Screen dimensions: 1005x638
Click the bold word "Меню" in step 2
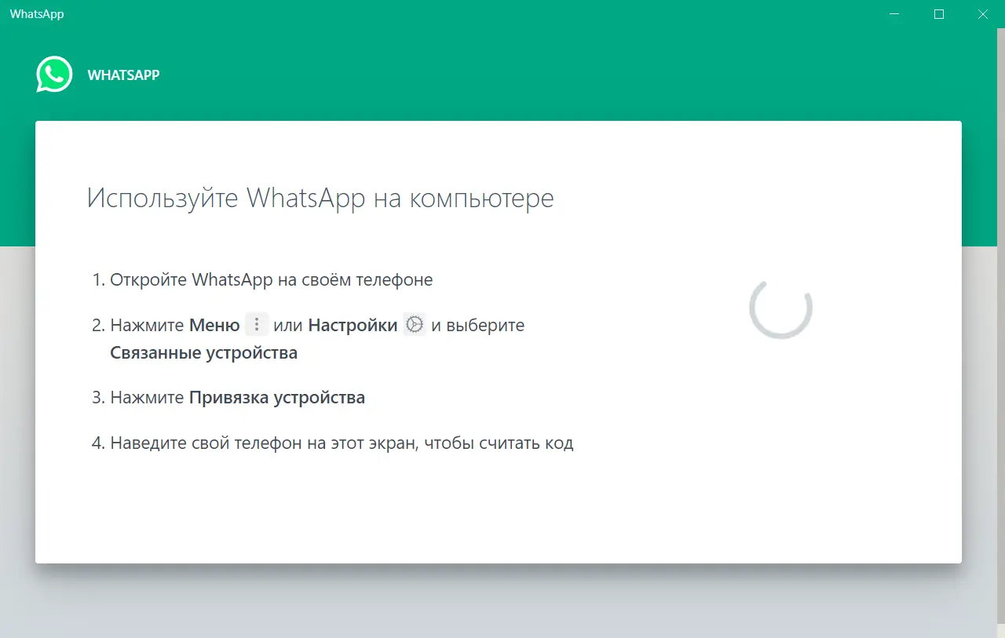[214, 325]
